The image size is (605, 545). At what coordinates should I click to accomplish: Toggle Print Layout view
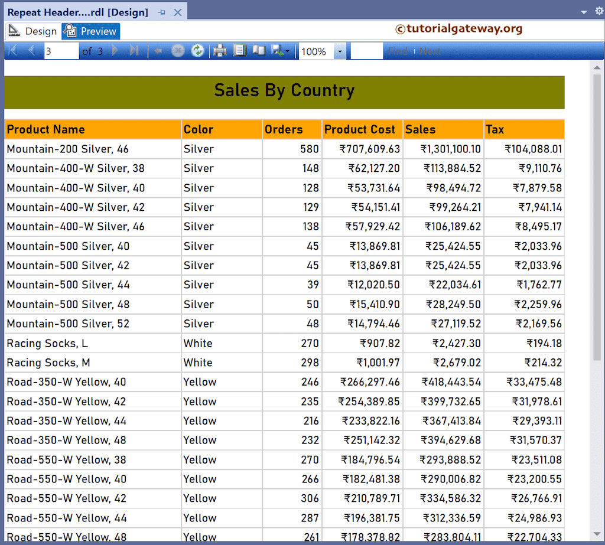[239, 51]
